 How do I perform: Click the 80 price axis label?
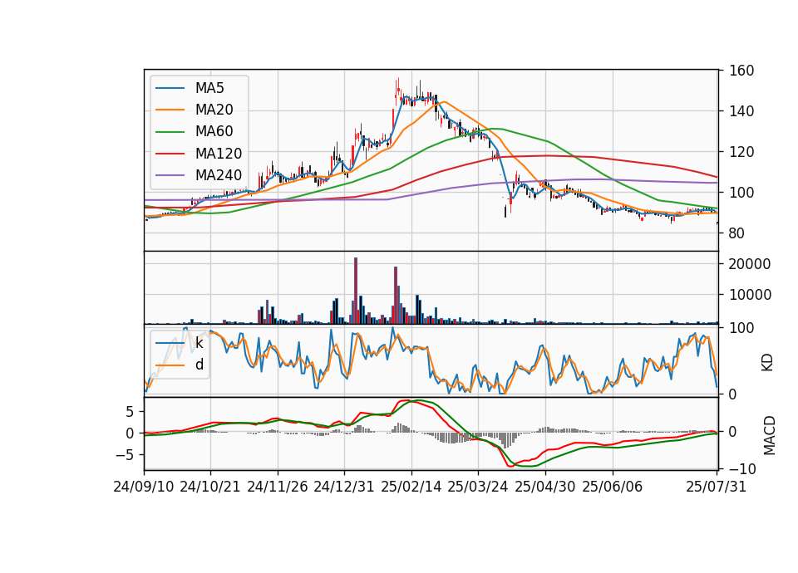pyautogui.click(x=736, y=233)
